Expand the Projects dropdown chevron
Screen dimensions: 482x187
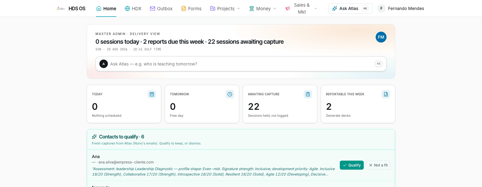pos(239,8)
